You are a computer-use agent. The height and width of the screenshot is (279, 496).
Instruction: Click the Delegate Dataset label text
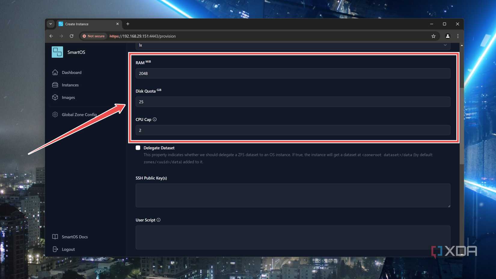tap(159, 148)
